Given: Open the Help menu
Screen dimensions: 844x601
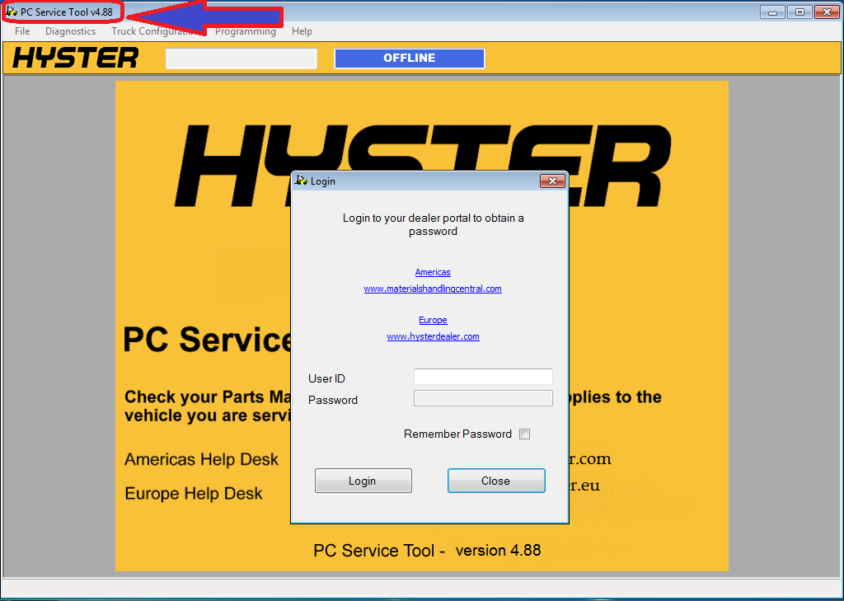Looking at the screenshot, I should (x=302, y=31).
